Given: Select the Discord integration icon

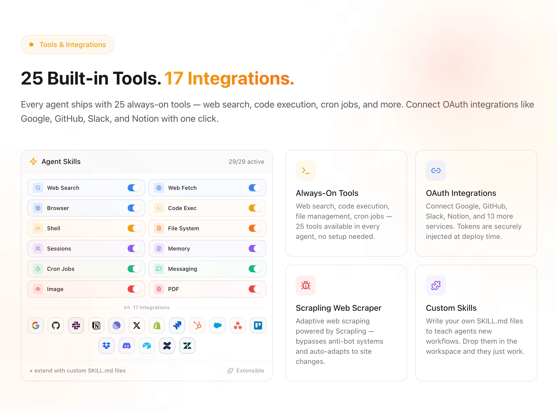Looking at the screenshot, I should (127, 346).
